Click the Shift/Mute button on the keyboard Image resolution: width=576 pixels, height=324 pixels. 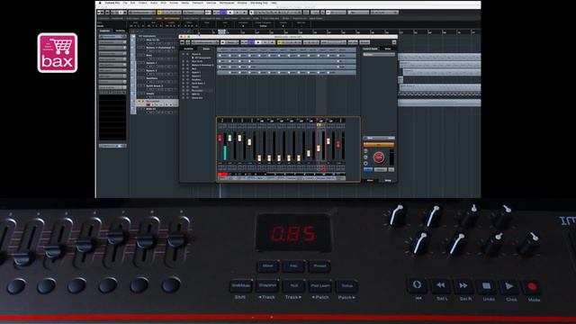(241, 286)
